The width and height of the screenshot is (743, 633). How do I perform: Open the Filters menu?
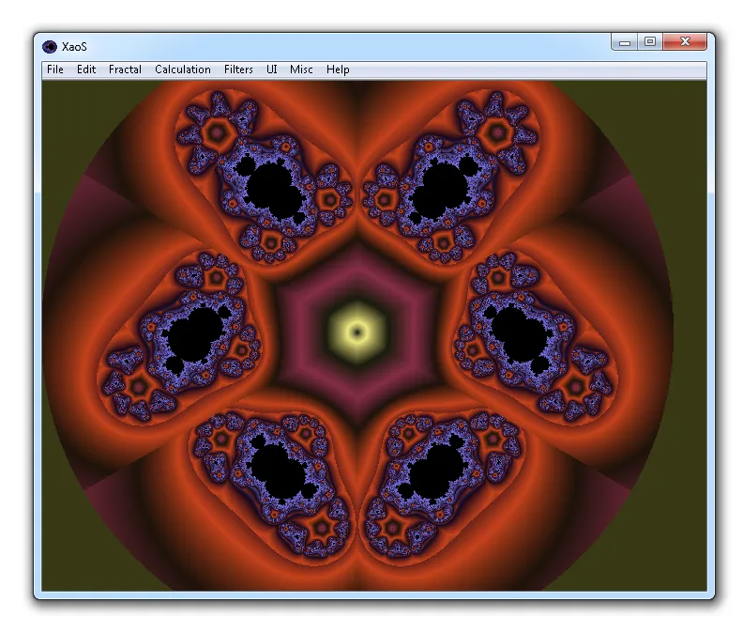click(238, 69)
